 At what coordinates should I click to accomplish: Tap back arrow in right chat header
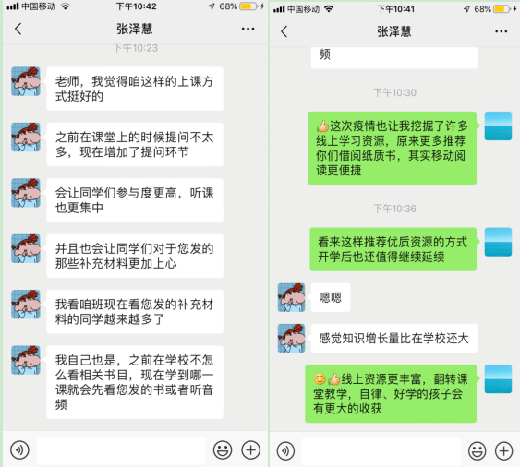[x=284, y=31]
